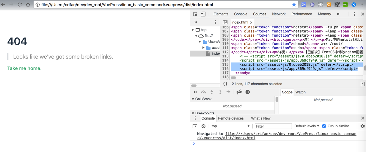Close the index.html editor tab
This screenshot has height=152, width=366.
[x=251, y=22]
